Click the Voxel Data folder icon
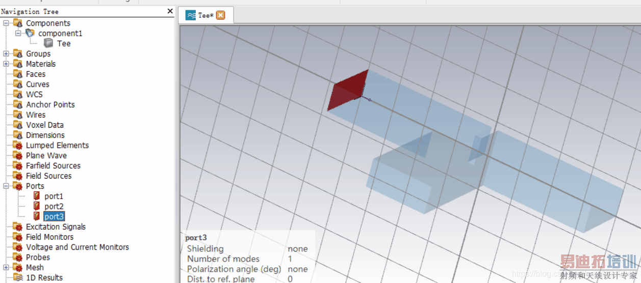 click(x=18, y=125)
